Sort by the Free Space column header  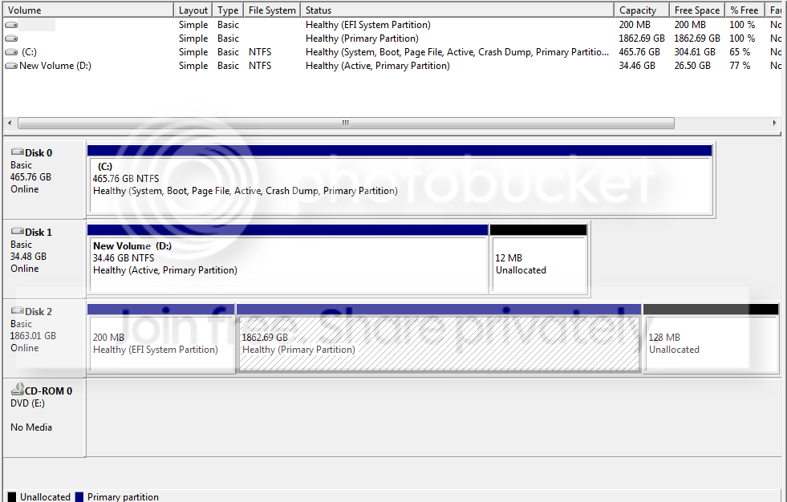point(697,10)
